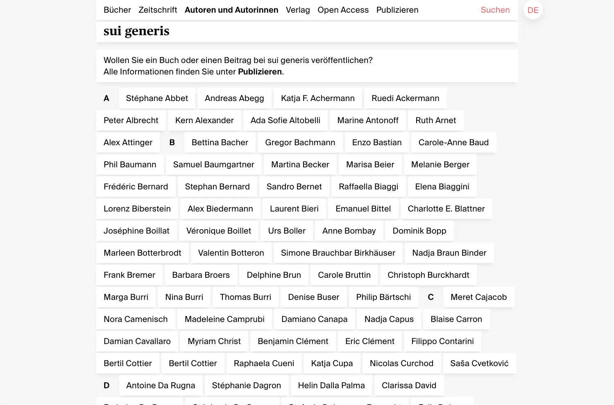The height and width of the screenshot is (405, 614).
Task: Open Bettina Bacher's author page
Action: pyautogui.click(x=220, y=142)
